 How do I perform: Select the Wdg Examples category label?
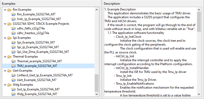(x=23, y=85)
